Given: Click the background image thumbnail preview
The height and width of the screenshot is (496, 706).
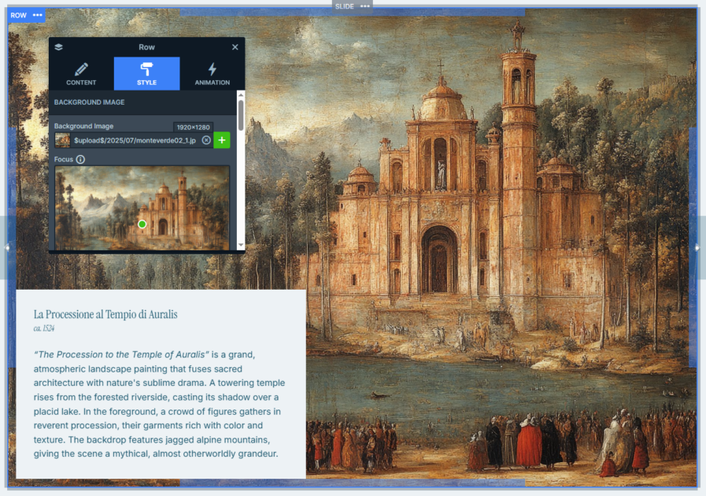Looking at the screenshot, I should tap(63, 140).
